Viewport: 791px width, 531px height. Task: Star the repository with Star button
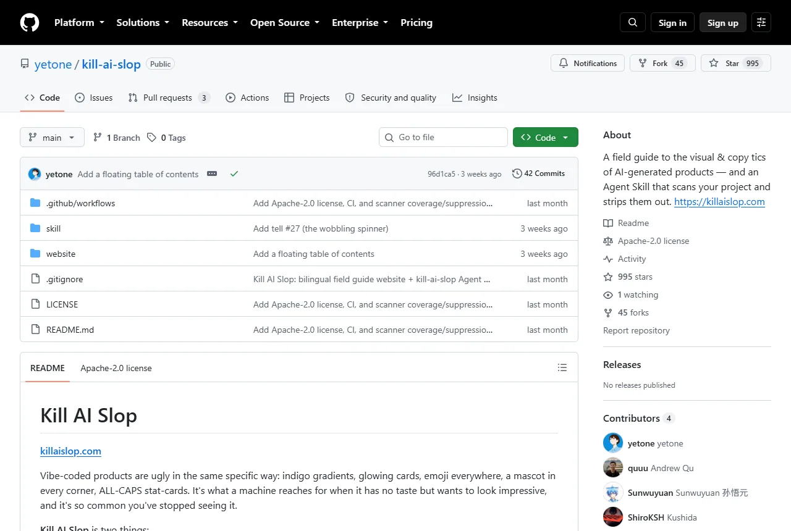click(736, 63)
